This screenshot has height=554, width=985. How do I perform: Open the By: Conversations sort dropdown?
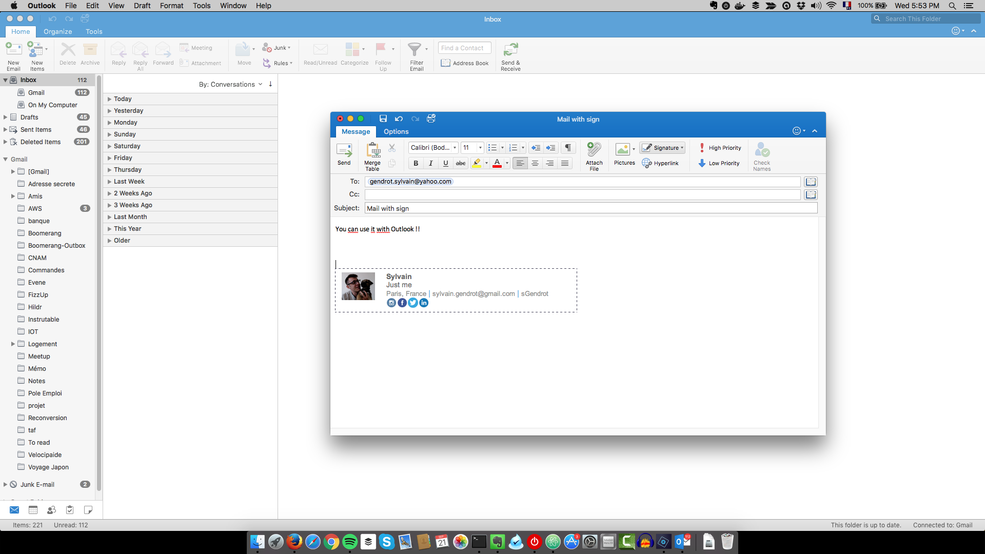230,84
